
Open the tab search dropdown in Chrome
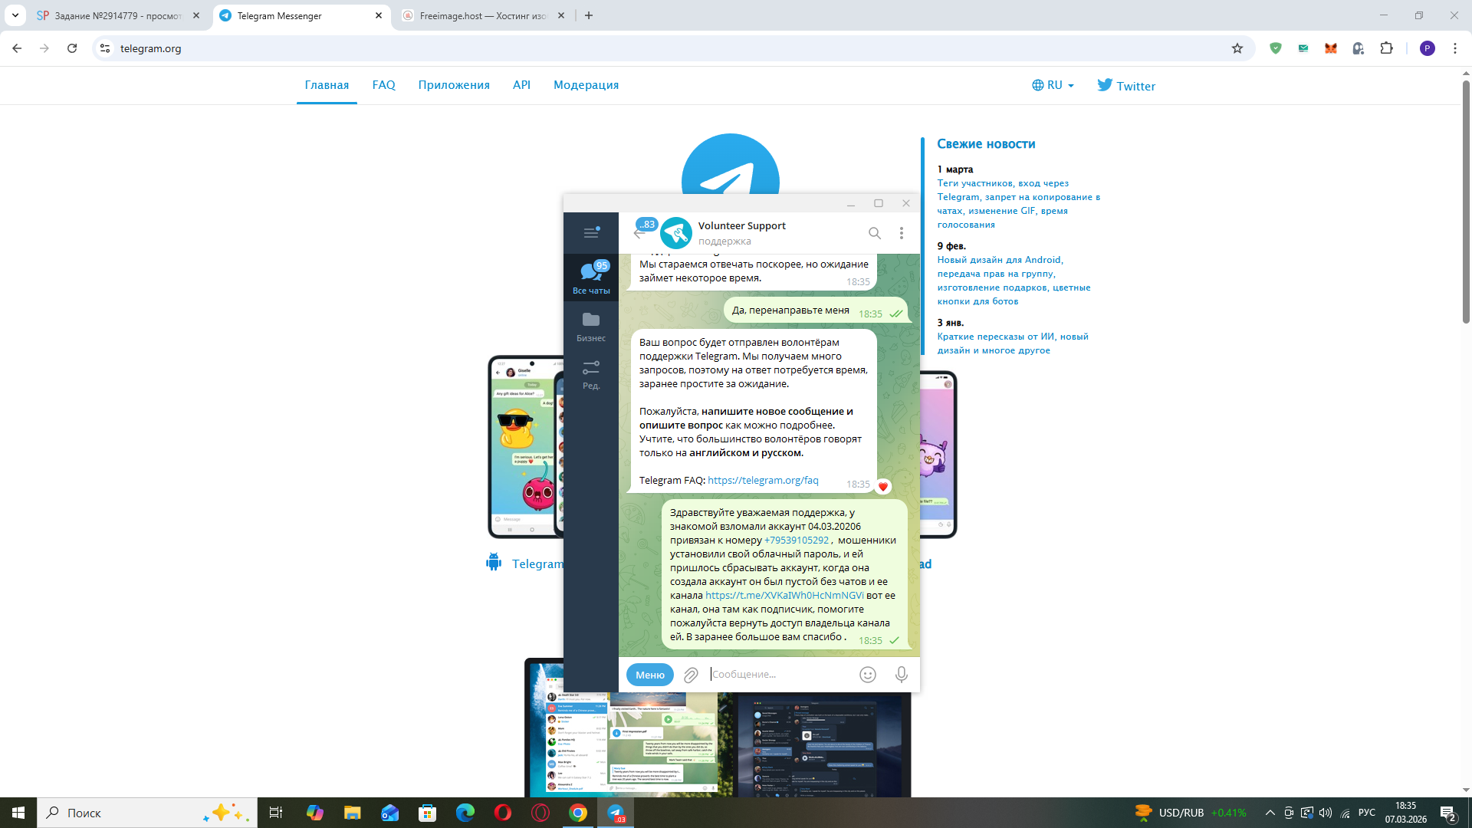(15, 15)
